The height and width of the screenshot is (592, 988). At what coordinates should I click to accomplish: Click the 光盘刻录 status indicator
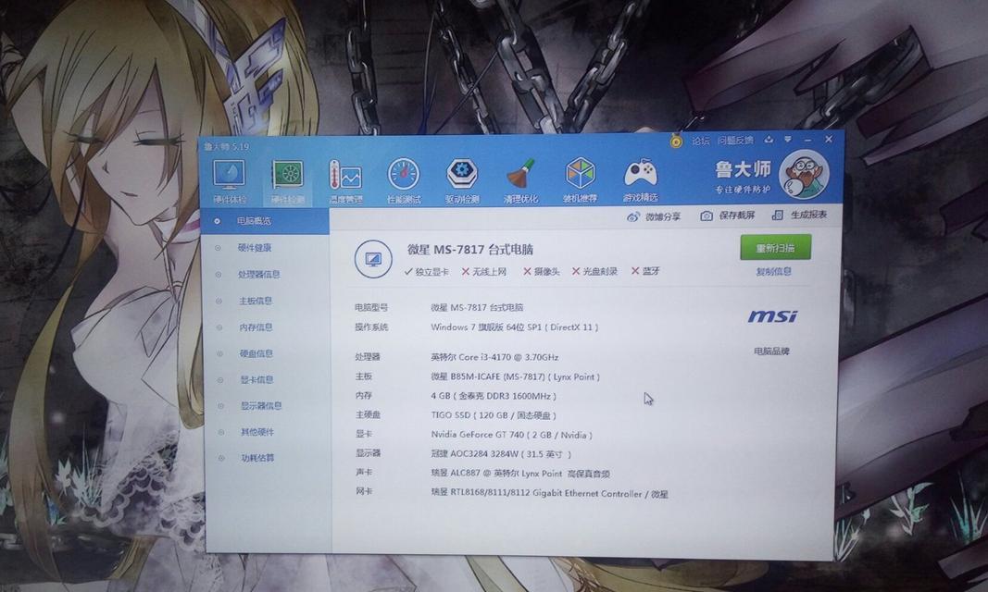click(x=594, y=271)
